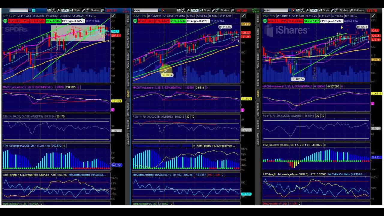The height and width of the screenshot is (216, 384).
Task: Open Studies on the SPY chart toolbar
Action: 93,10
